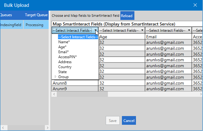The width and height of the screenshot is (203, 131).
Task: Expand the Group tree item arrow
Action: pos(56,77)
